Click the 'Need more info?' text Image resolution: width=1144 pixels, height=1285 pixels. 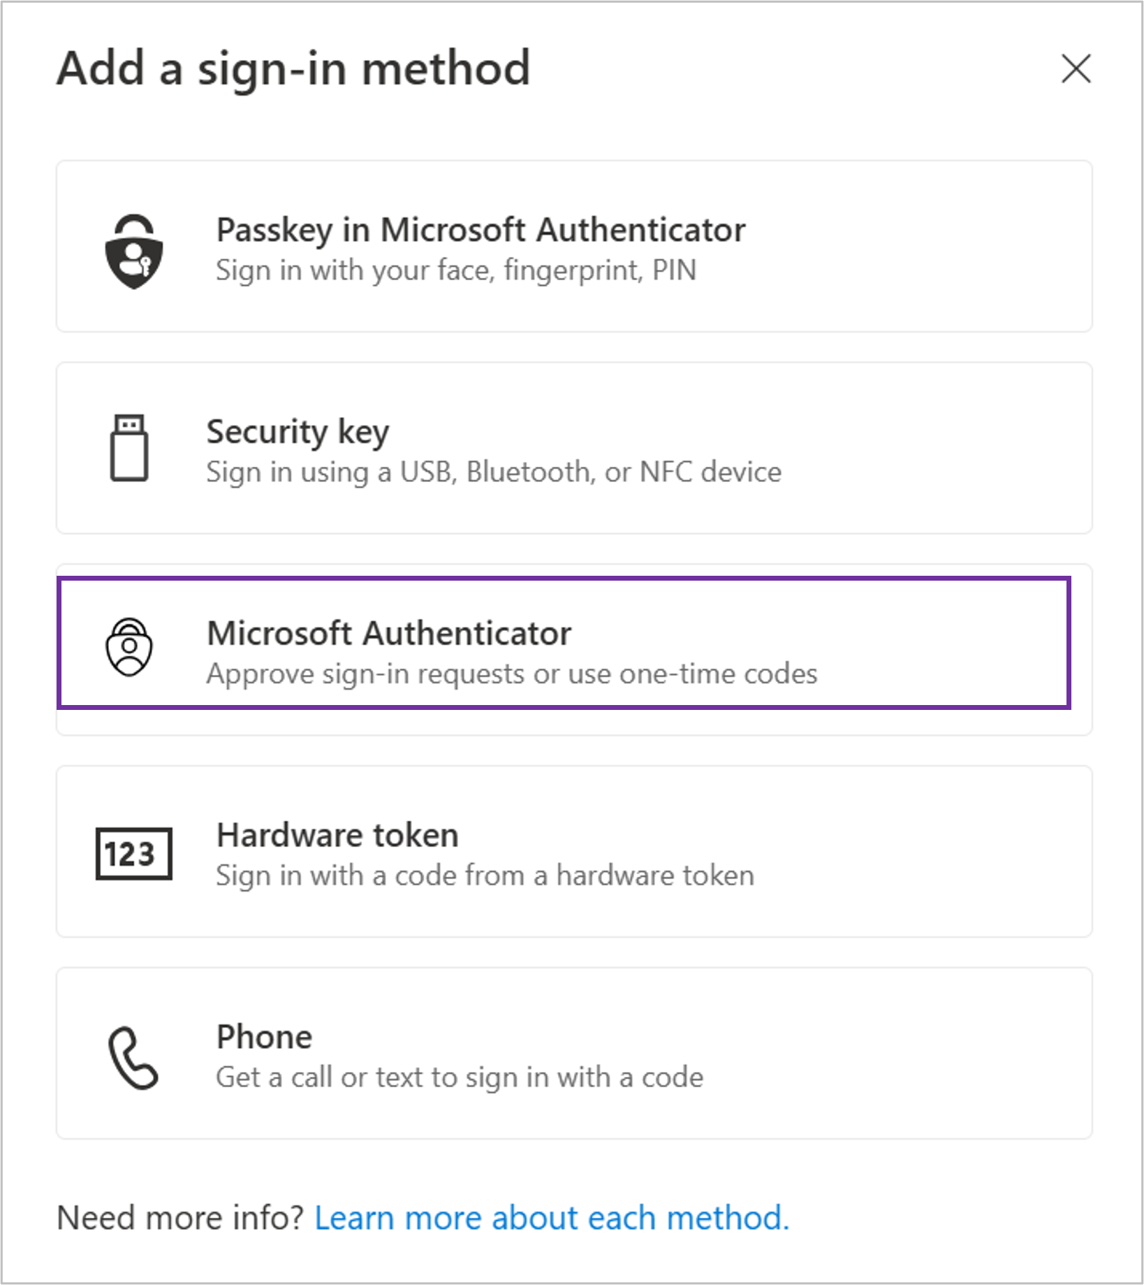tap(180, 1218)
